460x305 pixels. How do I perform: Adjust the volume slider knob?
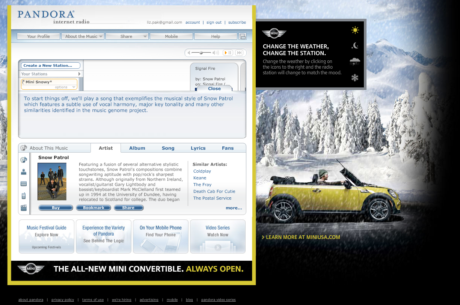coord(201,53)
